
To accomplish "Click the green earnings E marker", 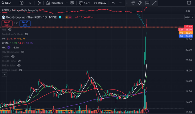I will point(13,111).
